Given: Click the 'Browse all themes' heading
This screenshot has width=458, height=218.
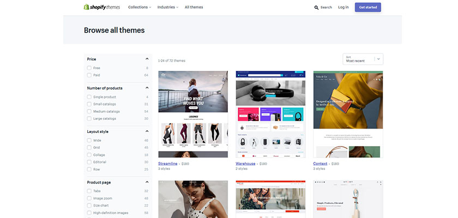Looking at the screenshot, I should (114, 30).
